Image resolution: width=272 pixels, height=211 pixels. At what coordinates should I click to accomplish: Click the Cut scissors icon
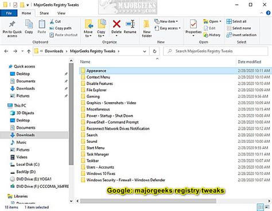(x=52, y=21)
